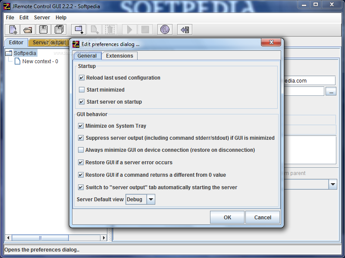Screen dimensions: 345x258
Task: Open the Server Default view Debug dropdown
Action: tap(141, 199)
